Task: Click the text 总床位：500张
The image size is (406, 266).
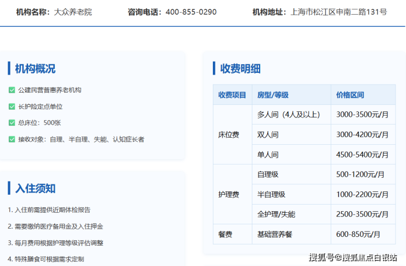Action: [40, 123]
